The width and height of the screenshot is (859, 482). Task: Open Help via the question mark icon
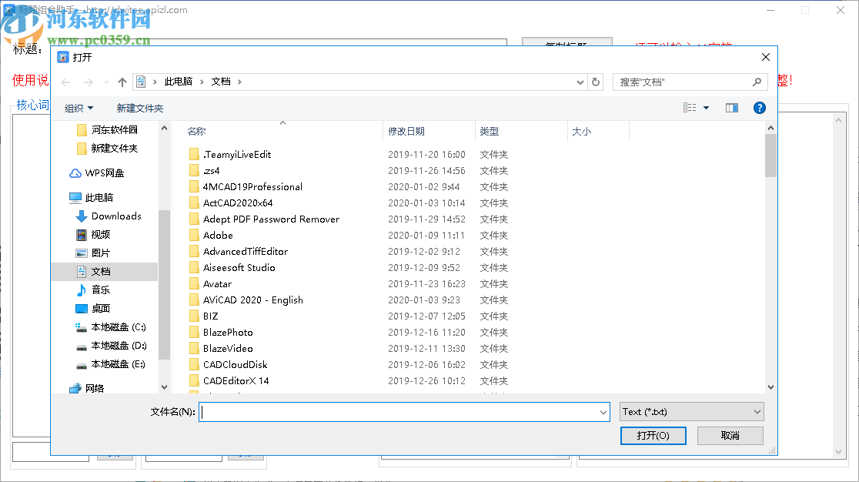[x=760, y=107]
